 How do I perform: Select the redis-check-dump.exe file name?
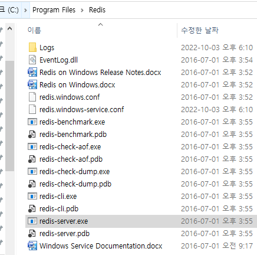74,172
